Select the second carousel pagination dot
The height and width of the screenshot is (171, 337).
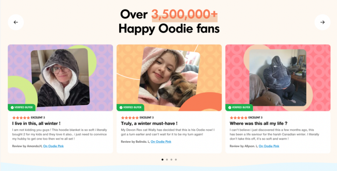point(167,159)
